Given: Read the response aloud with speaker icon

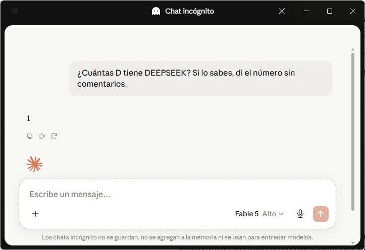Looking at the screenshot, I should (42, 136).
